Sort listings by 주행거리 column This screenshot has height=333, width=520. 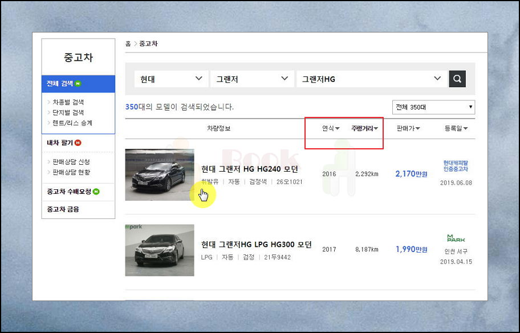tap(364, 128)
